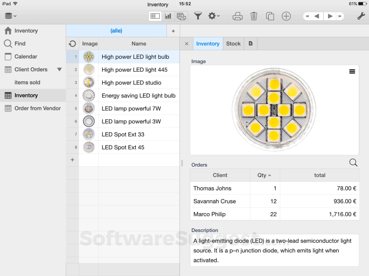Open the gear settings dropdown

coord(214,16)
